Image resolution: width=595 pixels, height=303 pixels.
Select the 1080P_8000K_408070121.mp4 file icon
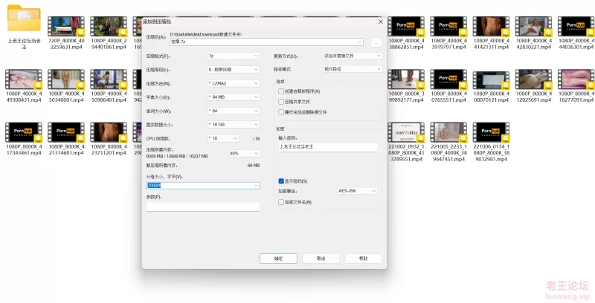(x=491, y=79)
